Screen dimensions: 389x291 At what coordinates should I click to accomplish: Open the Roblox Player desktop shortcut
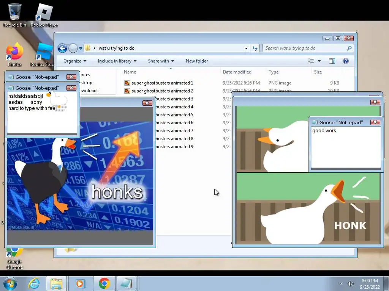coord(44,15)
